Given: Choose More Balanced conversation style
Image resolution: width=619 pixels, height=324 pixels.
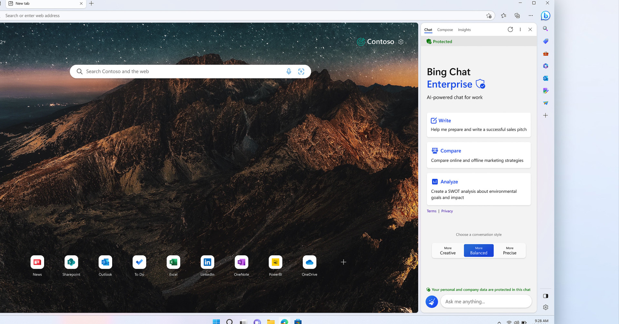Looking at the screenshot, I should 479,250.
